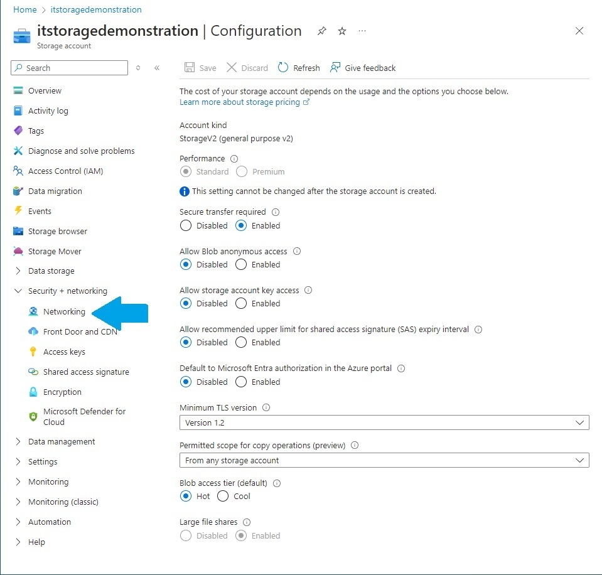Click Access Control (IAM) icon
The width and height of the screenshot is (602, 575).
click(18, 171)
